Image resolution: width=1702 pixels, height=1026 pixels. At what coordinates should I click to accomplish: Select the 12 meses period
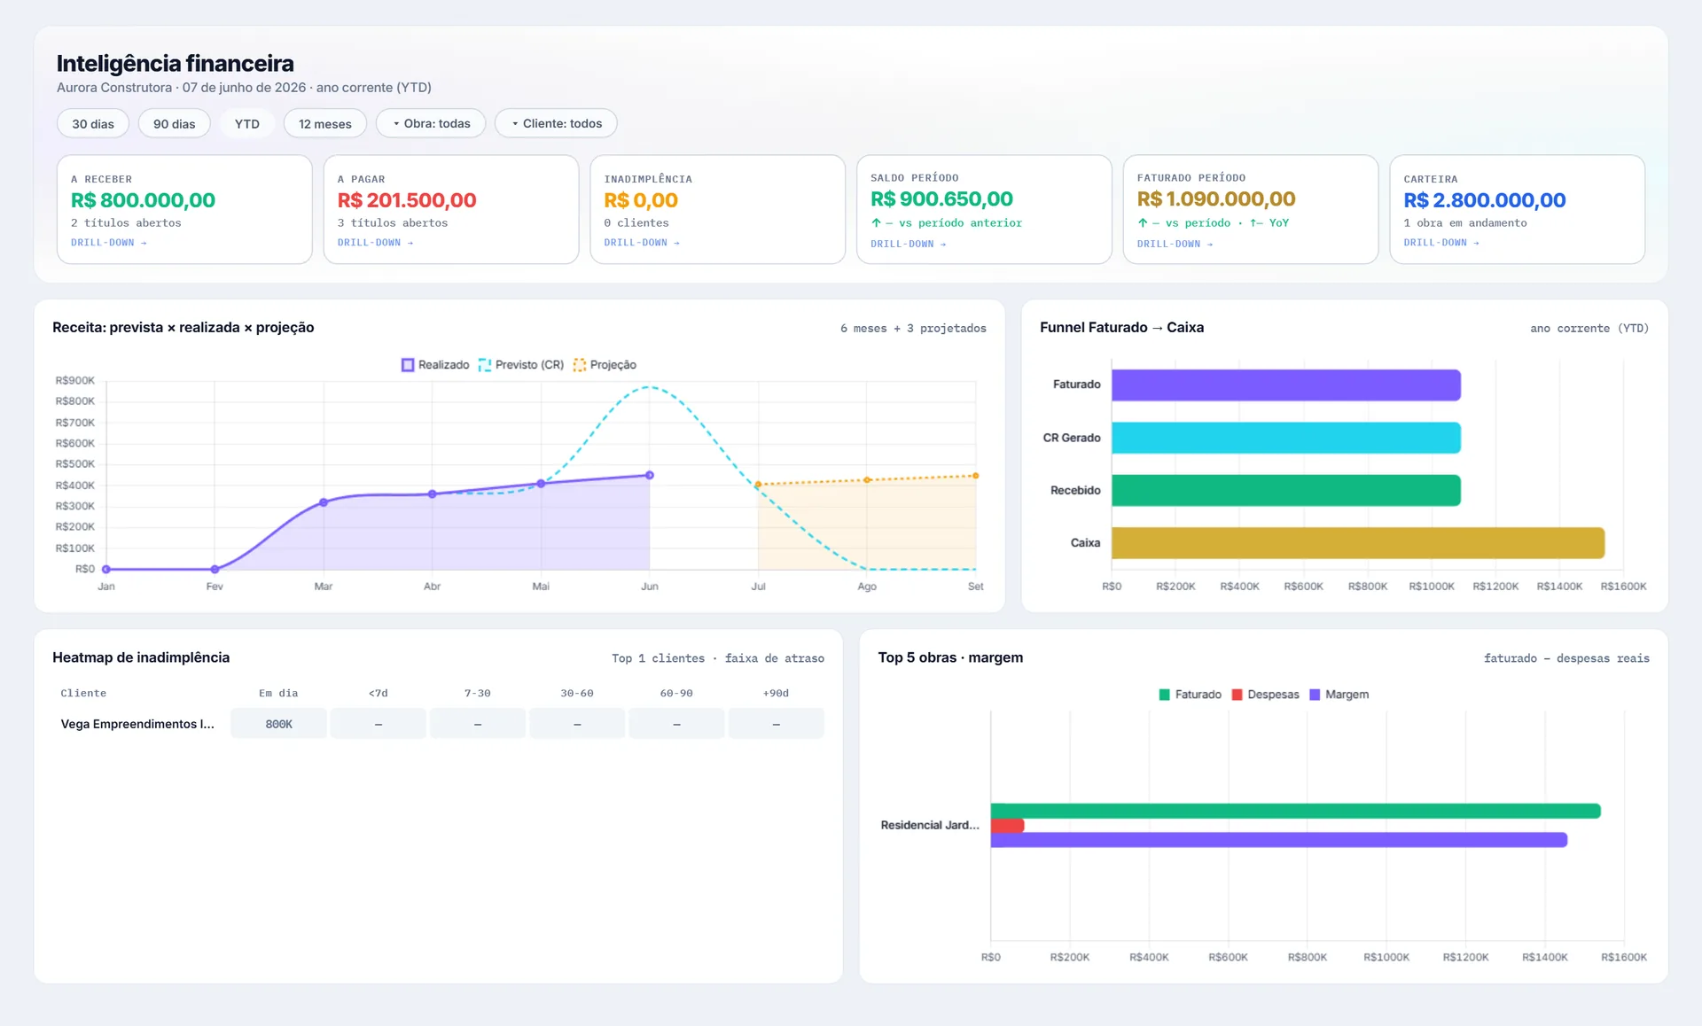coord(325,123)
